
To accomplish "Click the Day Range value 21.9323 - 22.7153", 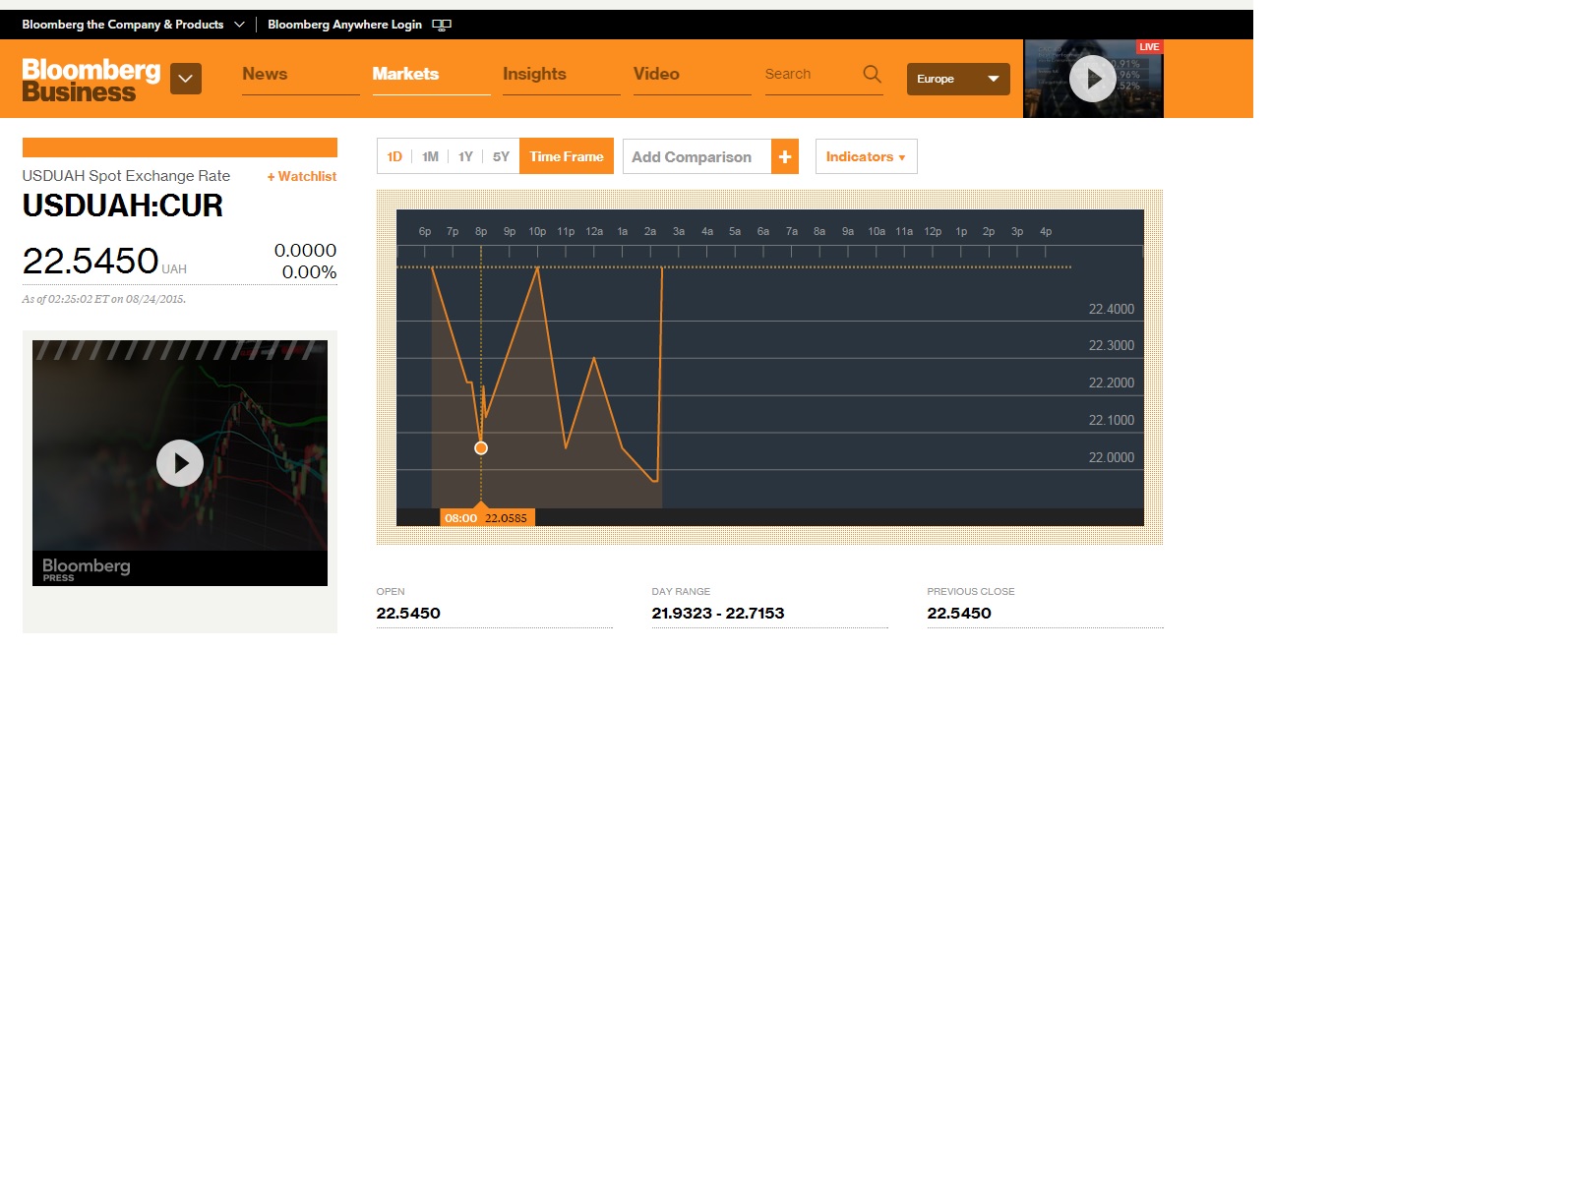I will (x=718, y=614).
